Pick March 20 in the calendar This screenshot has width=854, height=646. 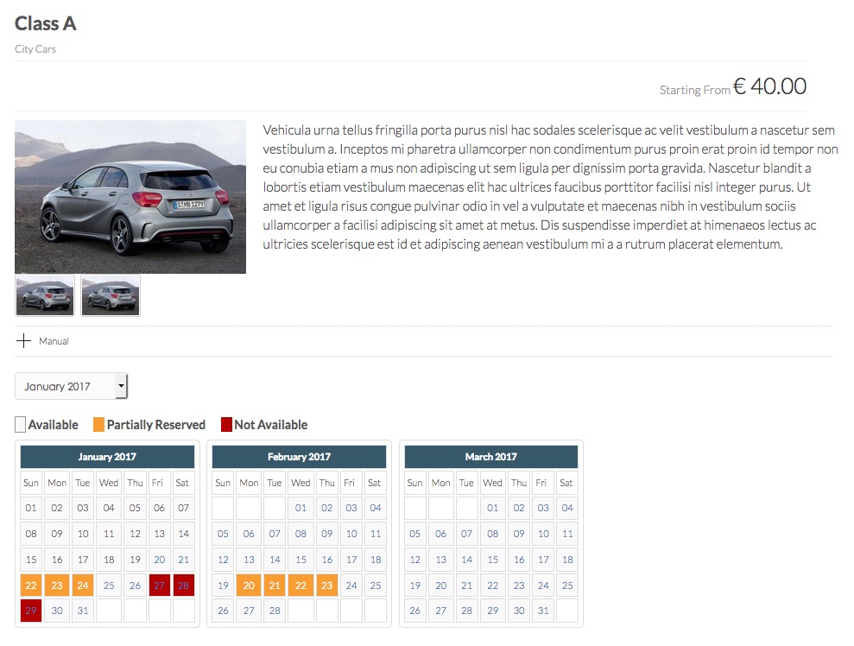pos(440,586)
